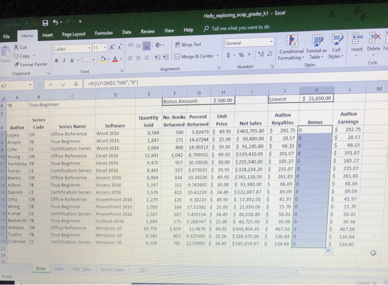Screen dimensions: 388x285
Task: Open the View tab
Action: [169, 31]
